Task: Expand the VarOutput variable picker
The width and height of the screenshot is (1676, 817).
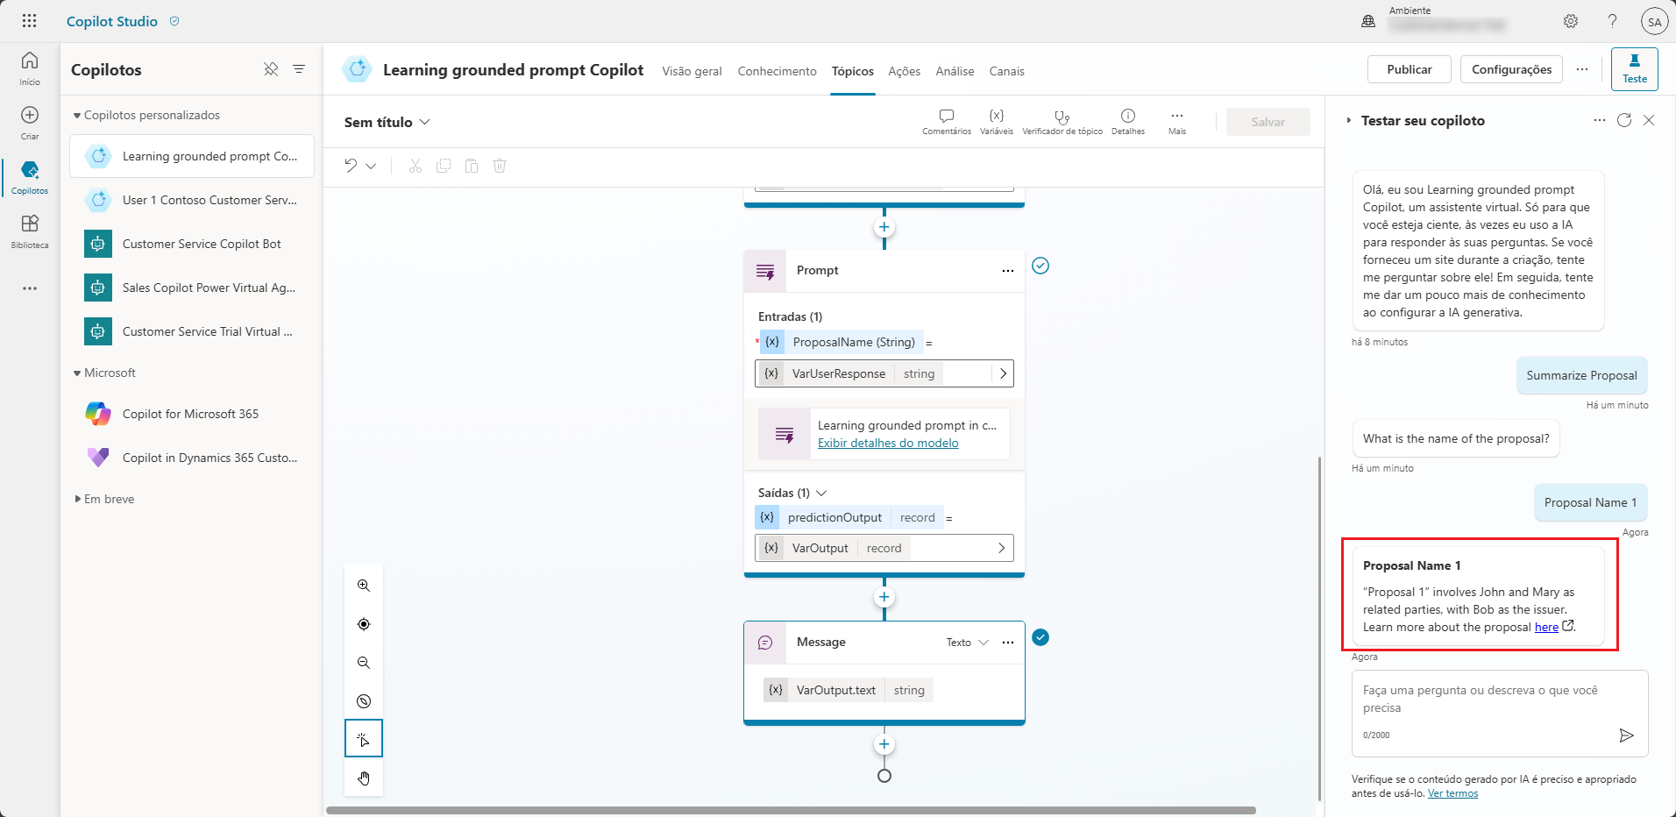Action: [x=1001, y=548]
